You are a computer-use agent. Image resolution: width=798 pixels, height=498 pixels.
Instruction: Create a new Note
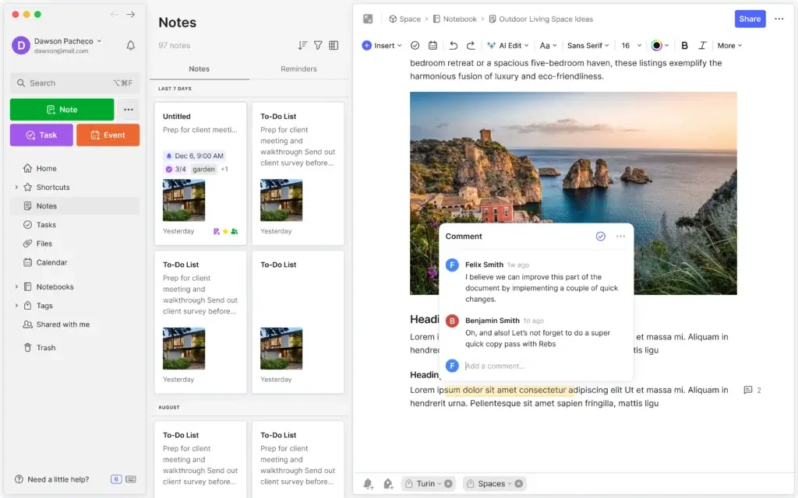(x=62, y=110)
